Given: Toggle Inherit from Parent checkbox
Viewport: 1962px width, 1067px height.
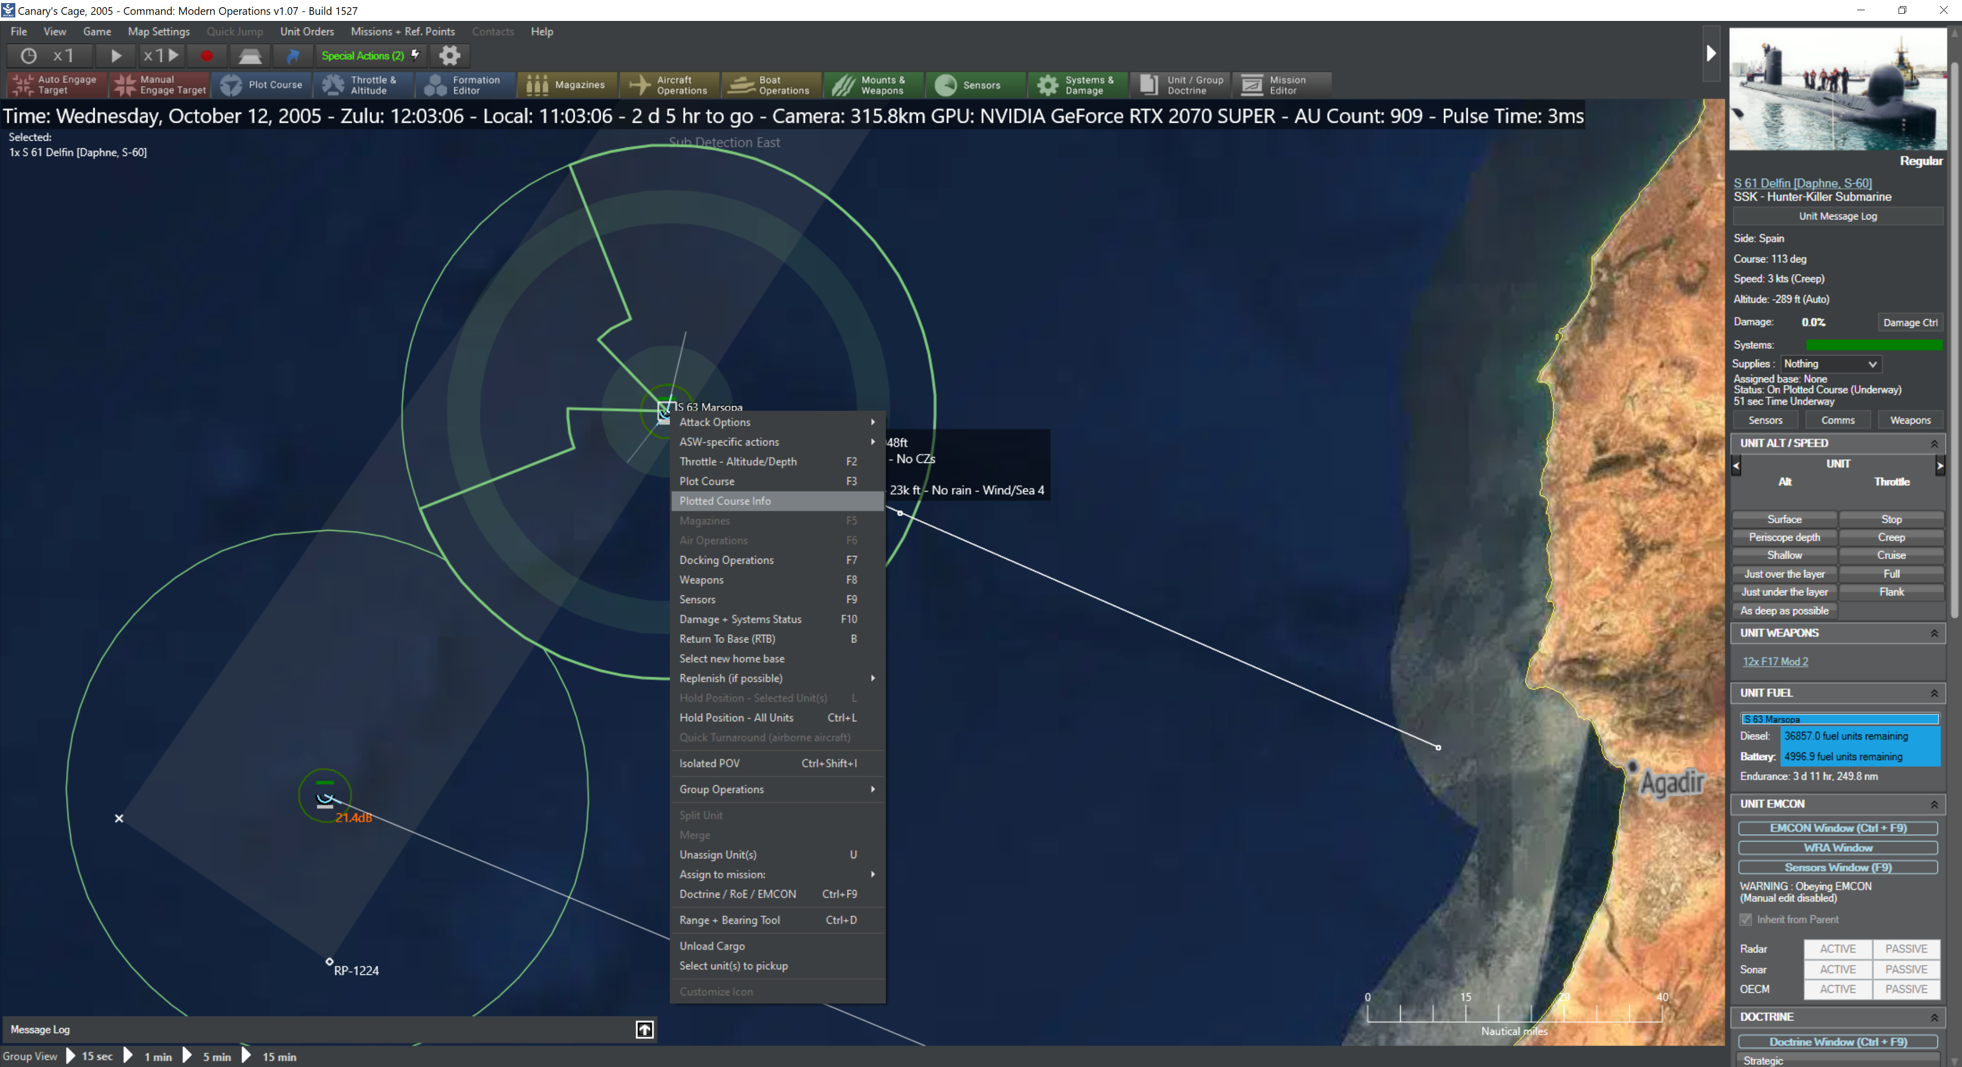Looking at the screenshot, I should point(1745,919).
